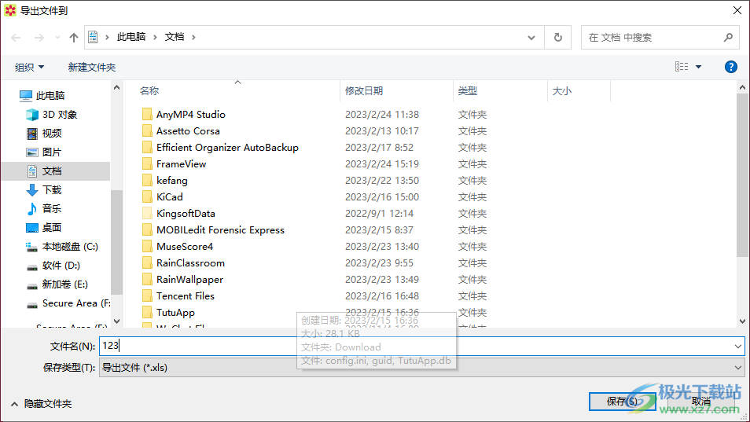Open 新加卷 (E:) drive in the sidebar
Viewport: 750px width, 422px height.
click(57, 284)
